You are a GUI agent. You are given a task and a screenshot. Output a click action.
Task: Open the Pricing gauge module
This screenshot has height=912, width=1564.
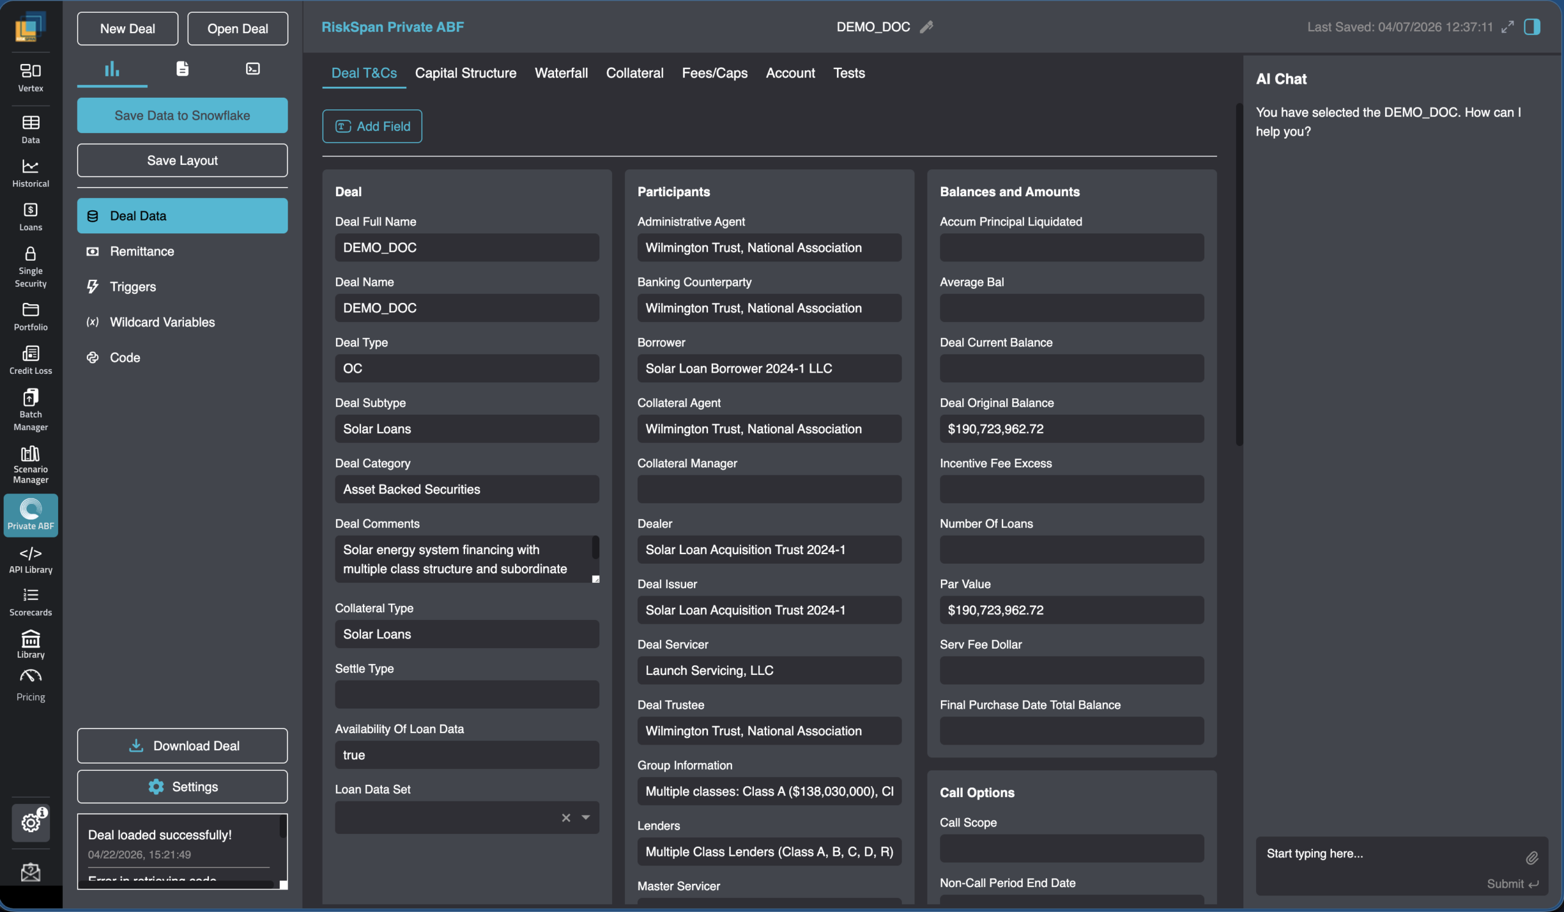click(x=31, y=685)
